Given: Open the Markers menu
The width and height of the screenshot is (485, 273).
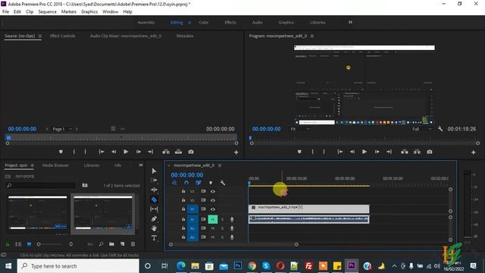Looking at the screenshot, I should point(69,12).
